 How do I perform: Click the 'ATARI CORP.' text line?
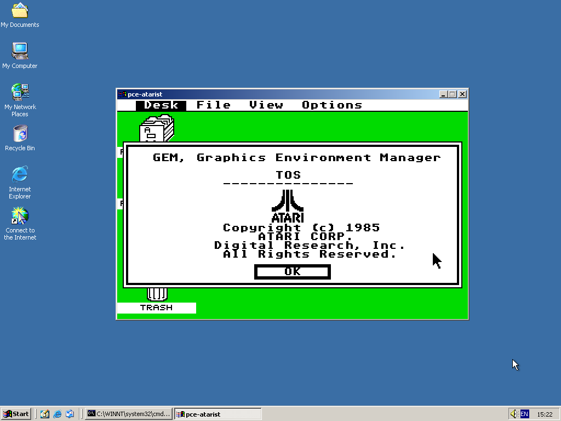point(306,236)
